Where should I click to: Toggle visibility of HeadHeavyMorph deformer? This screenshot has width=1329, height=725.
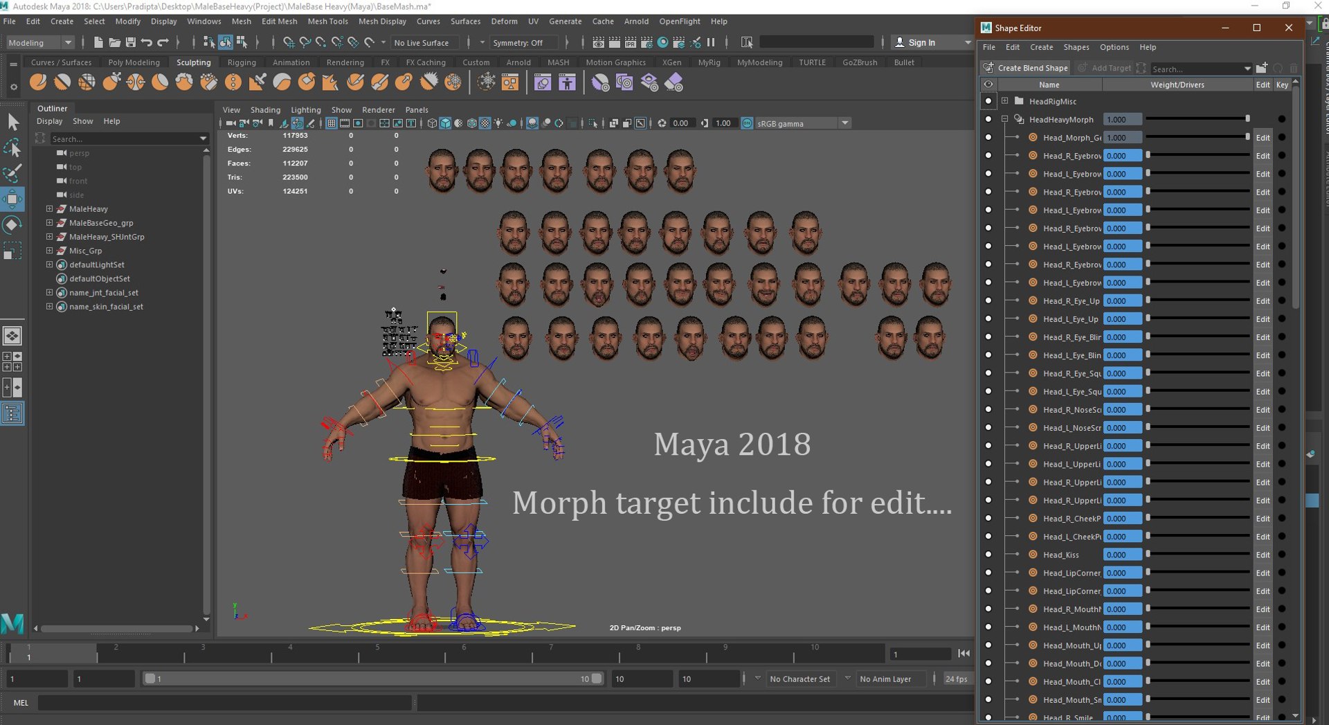tap(988, 119)
